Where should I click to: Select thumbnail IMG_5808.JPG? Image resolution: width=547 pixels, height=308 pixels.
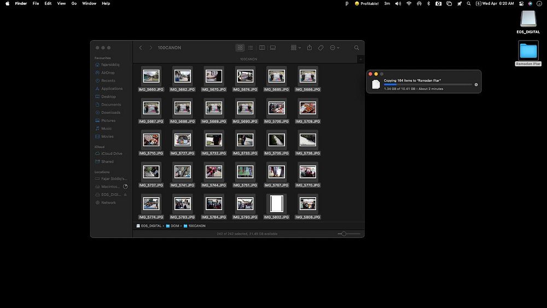tap(307, 204)
